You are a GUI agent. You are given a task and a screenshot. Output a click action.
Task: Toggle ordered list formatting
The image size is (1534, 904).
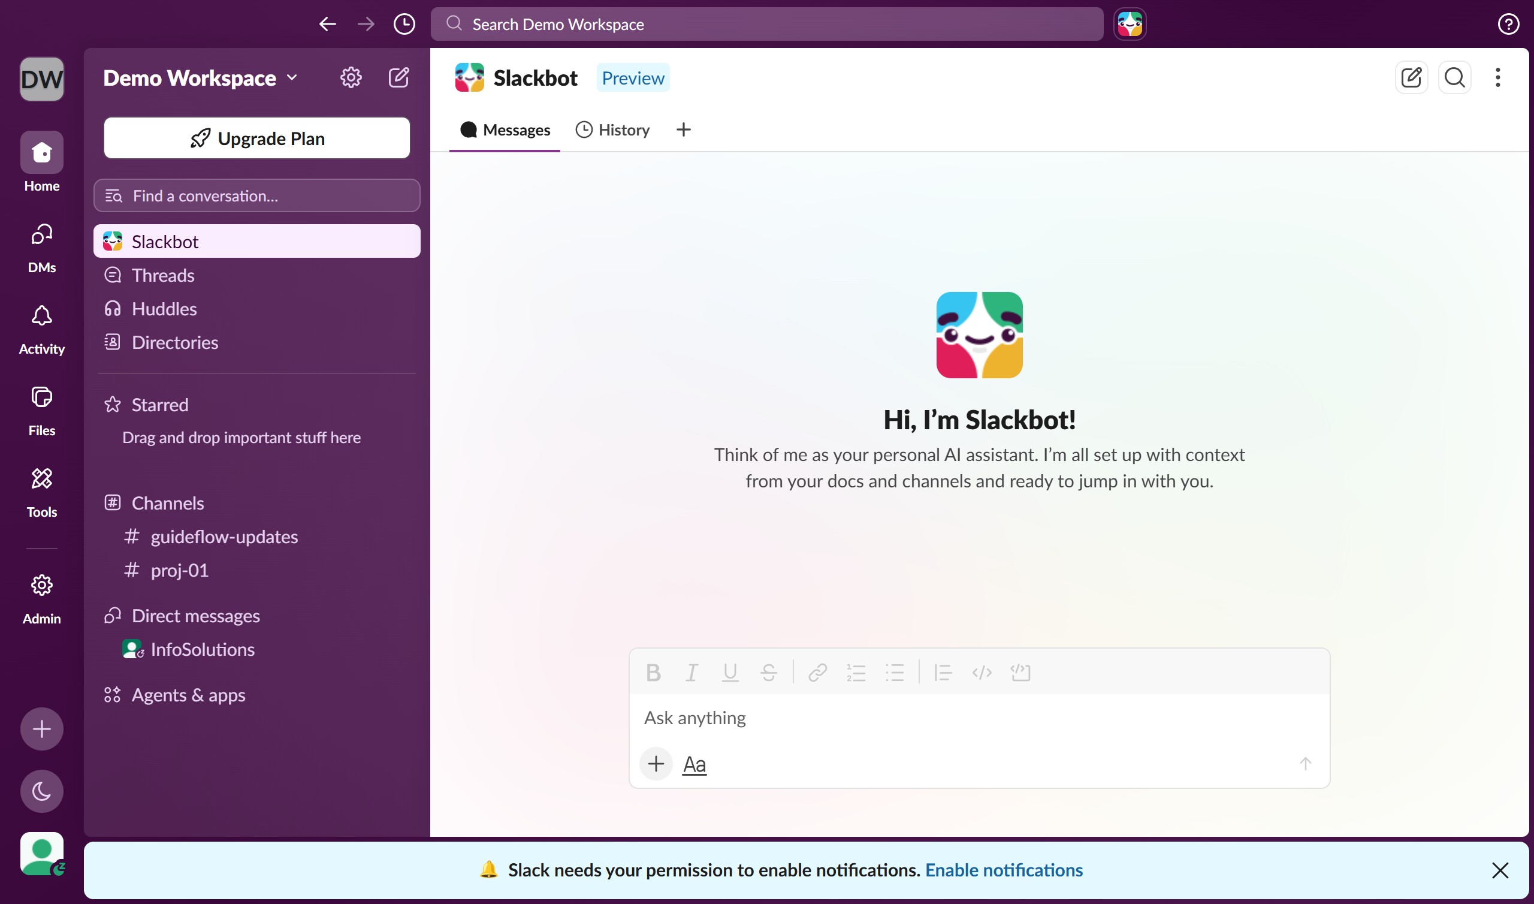pyautogui.click(x=856, y=673)
